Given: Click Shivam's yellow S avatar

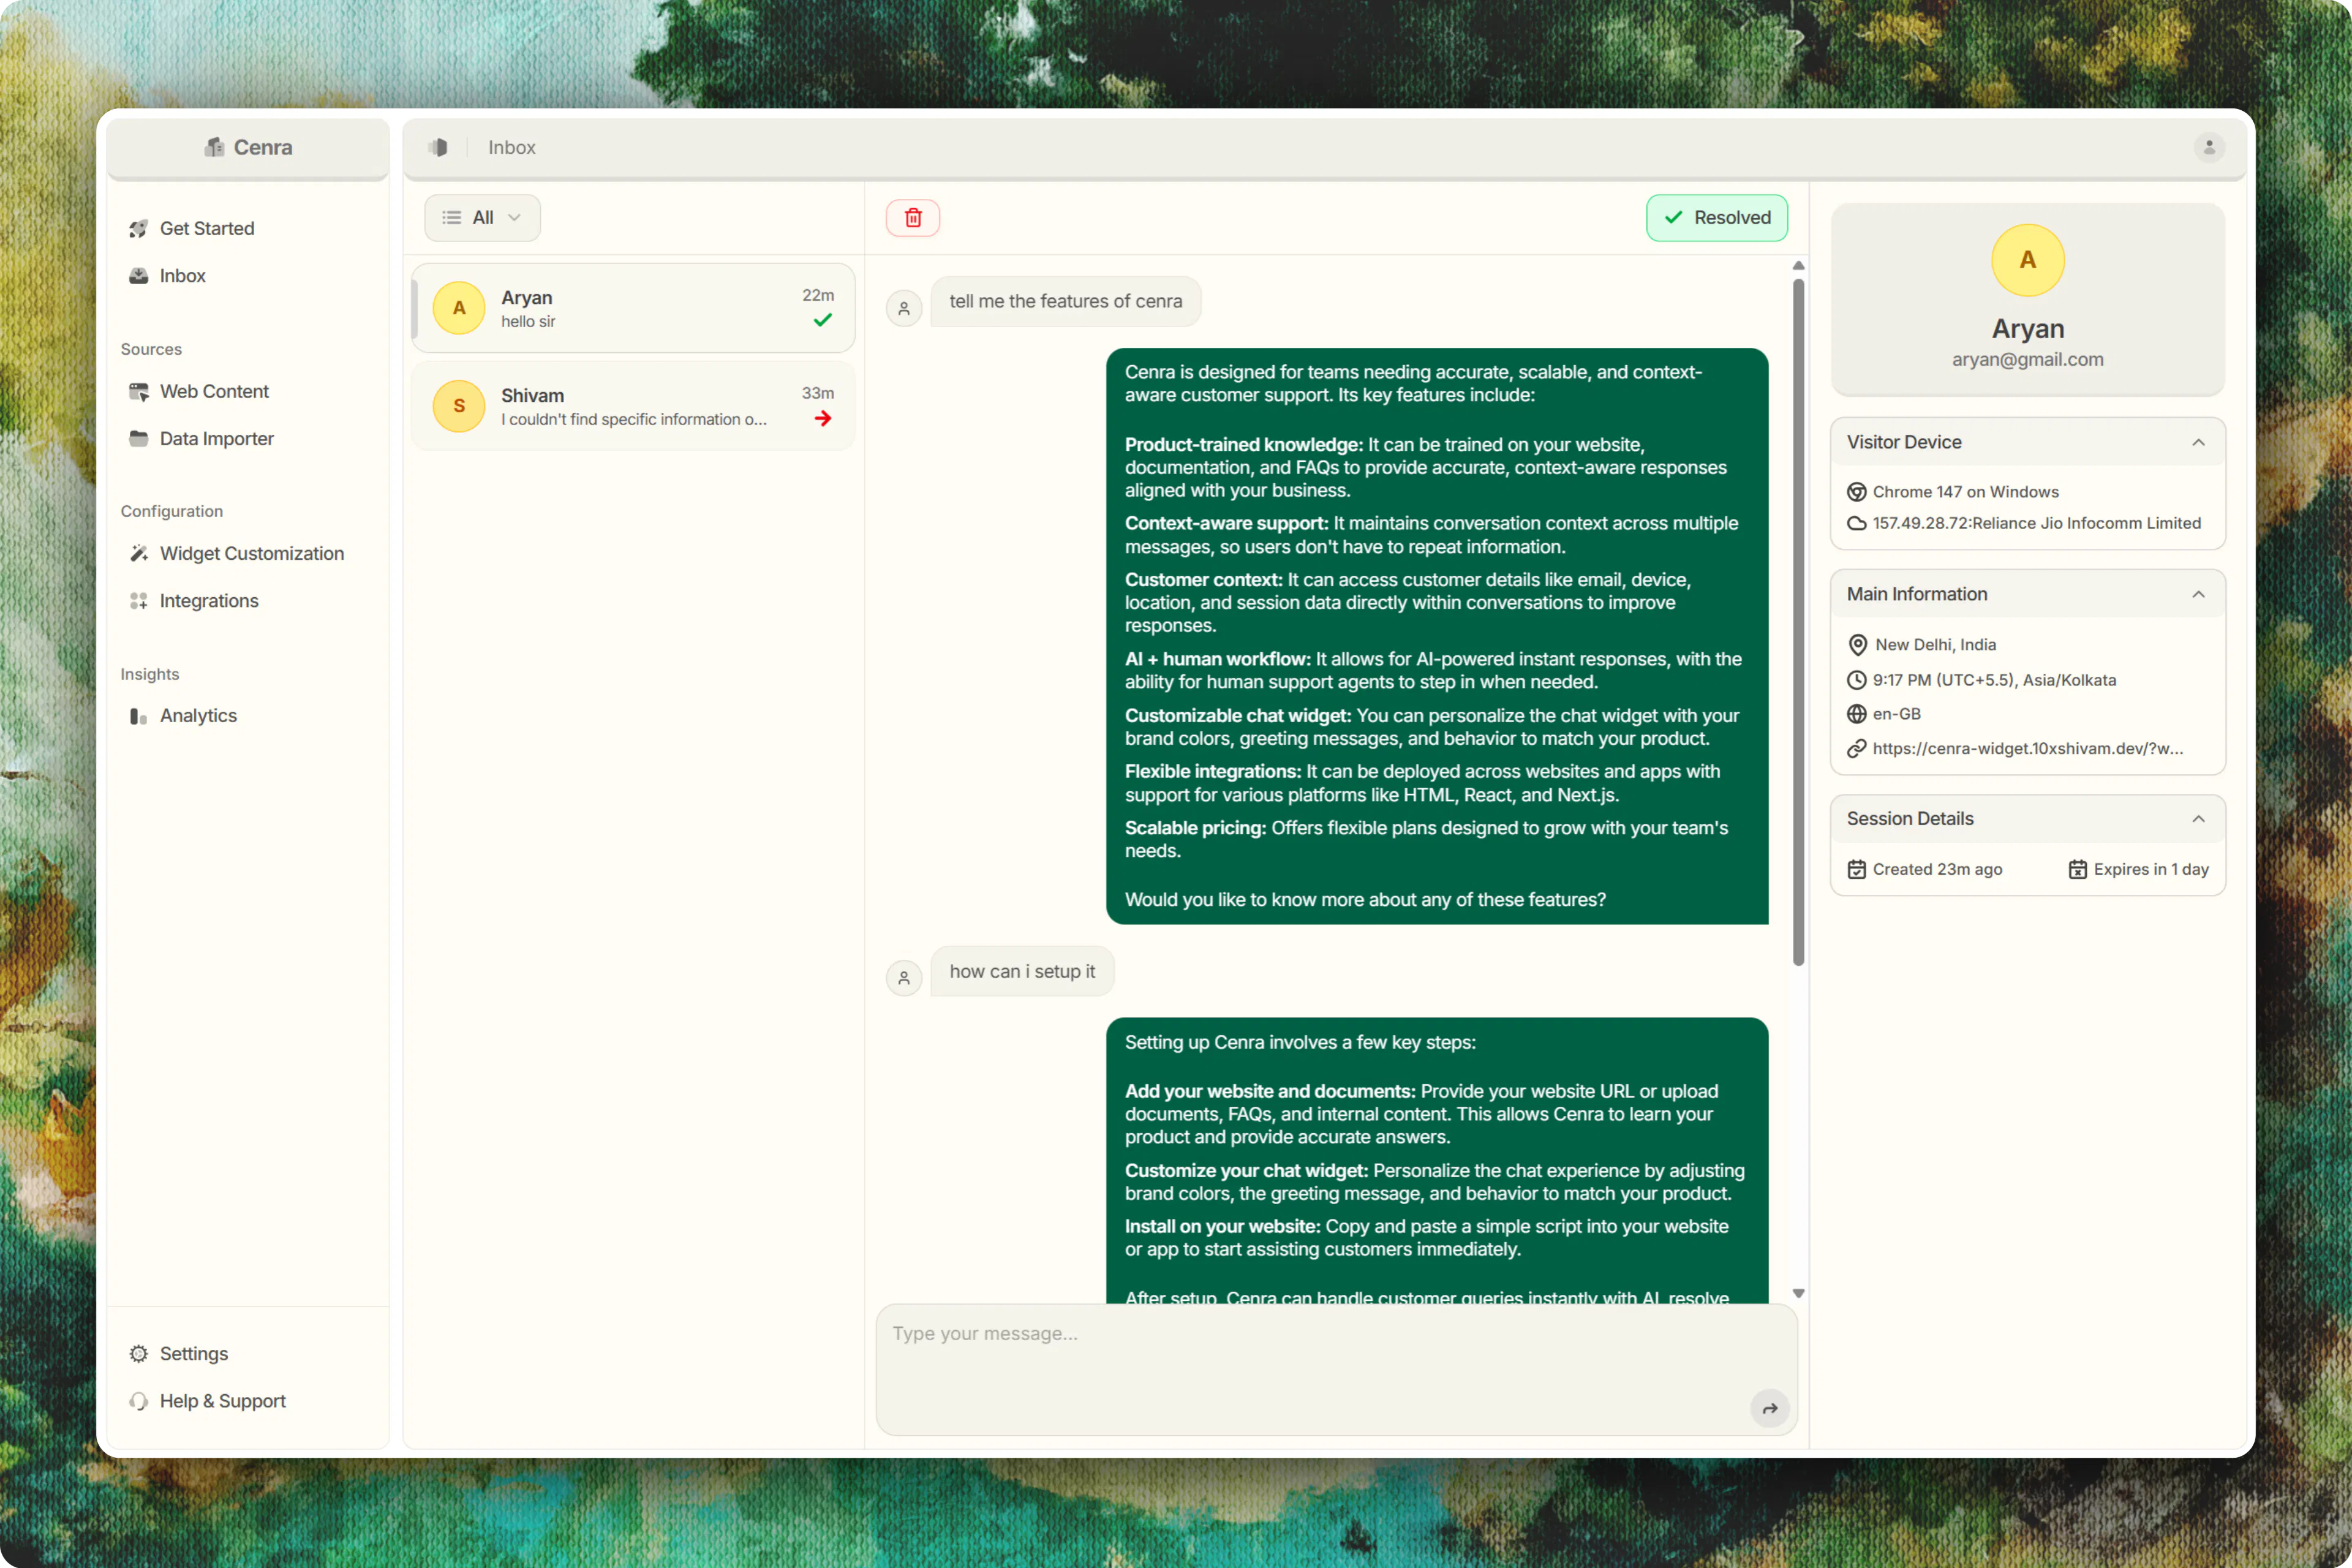Looking at the screenshot, I should (x=459, y=406).
